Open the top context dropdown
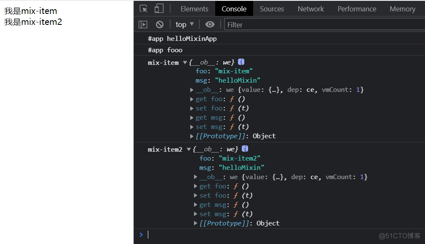 coord(184,25)
